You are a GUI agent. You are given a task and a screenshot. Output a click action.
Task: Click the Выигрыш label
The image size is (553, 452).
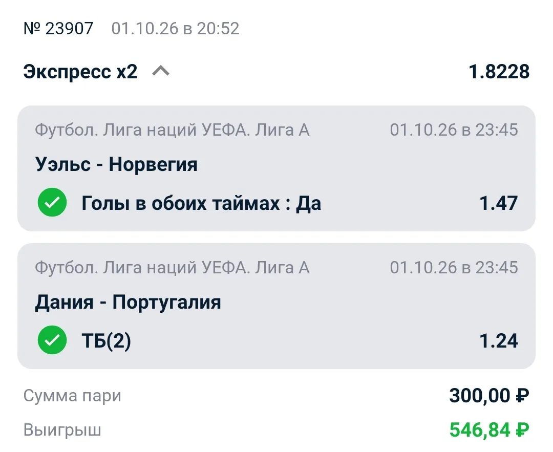pyautogui.click(x=62, y=430)
